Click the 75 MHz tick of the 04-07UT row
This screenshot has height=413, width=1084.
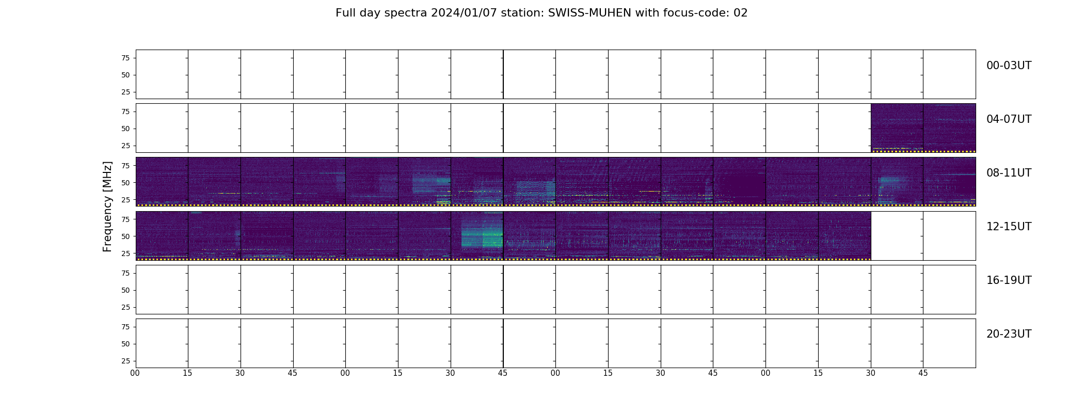click(x=125, y=112)
